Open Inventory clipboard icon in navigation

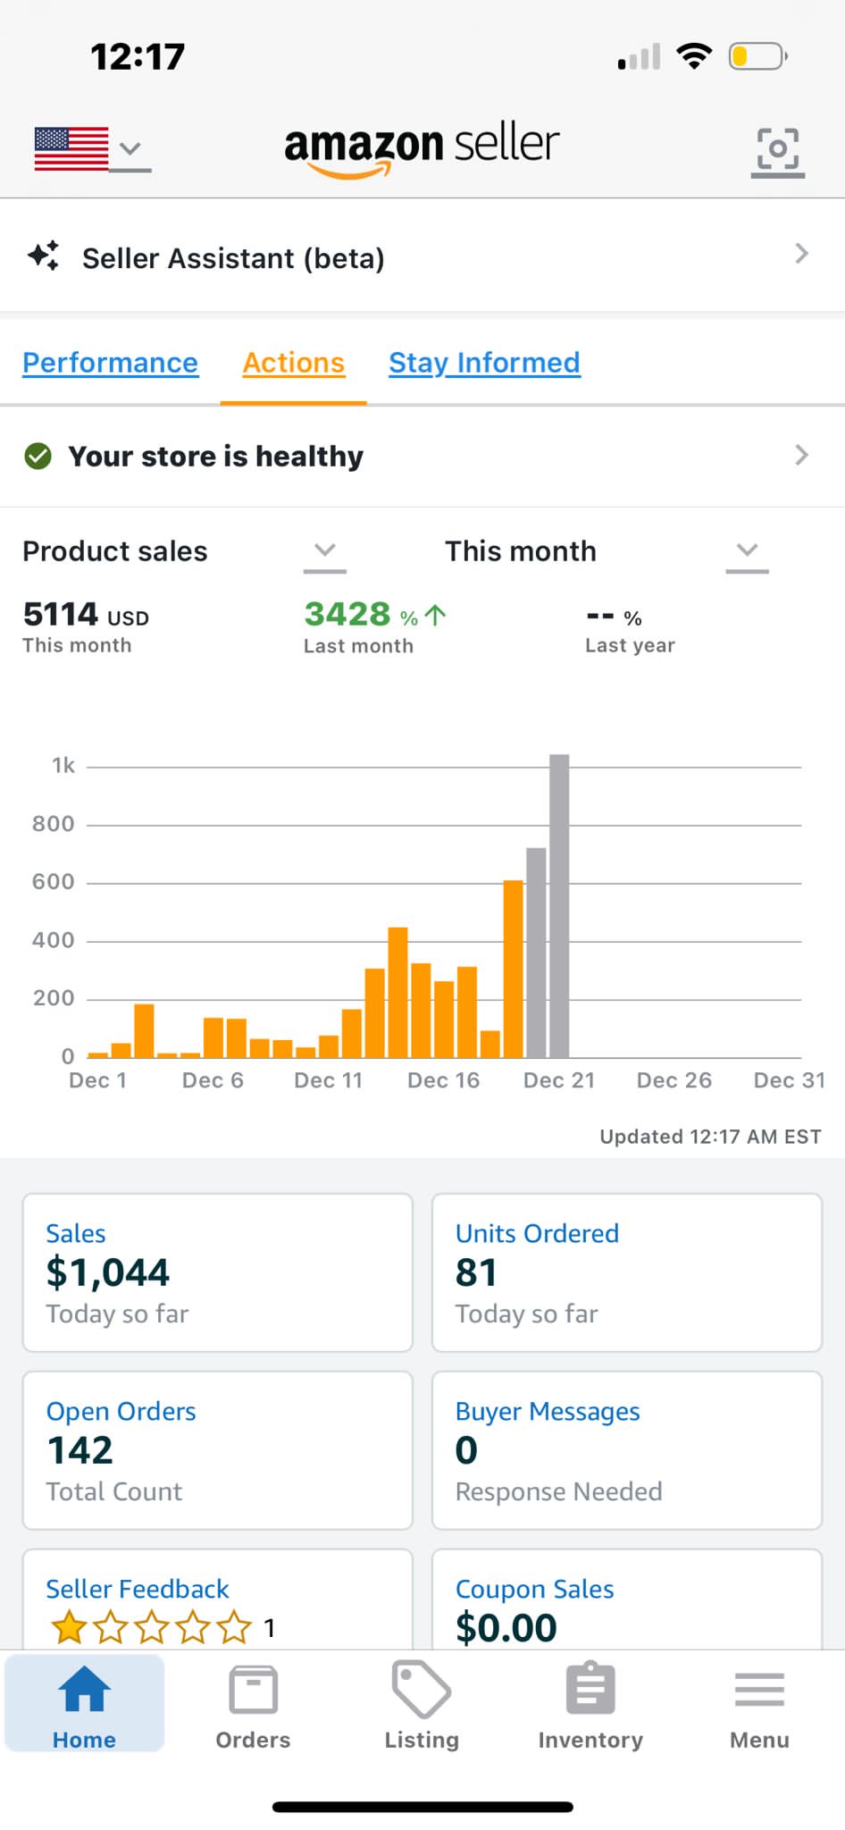pyautogui.click(x=590, y=1689)
